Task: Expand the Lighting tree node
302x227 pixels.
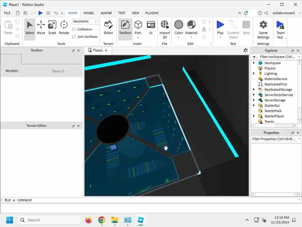Action: coord(254,73)
